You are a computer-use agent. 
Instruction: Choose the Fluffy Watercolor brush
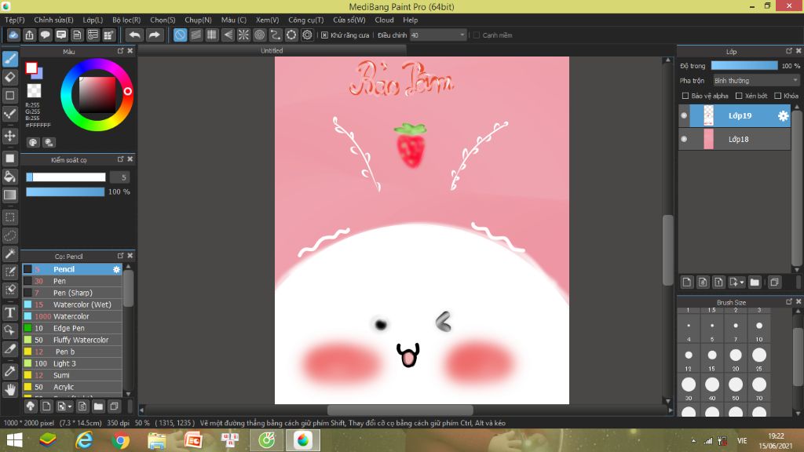[x=80, y=340]
